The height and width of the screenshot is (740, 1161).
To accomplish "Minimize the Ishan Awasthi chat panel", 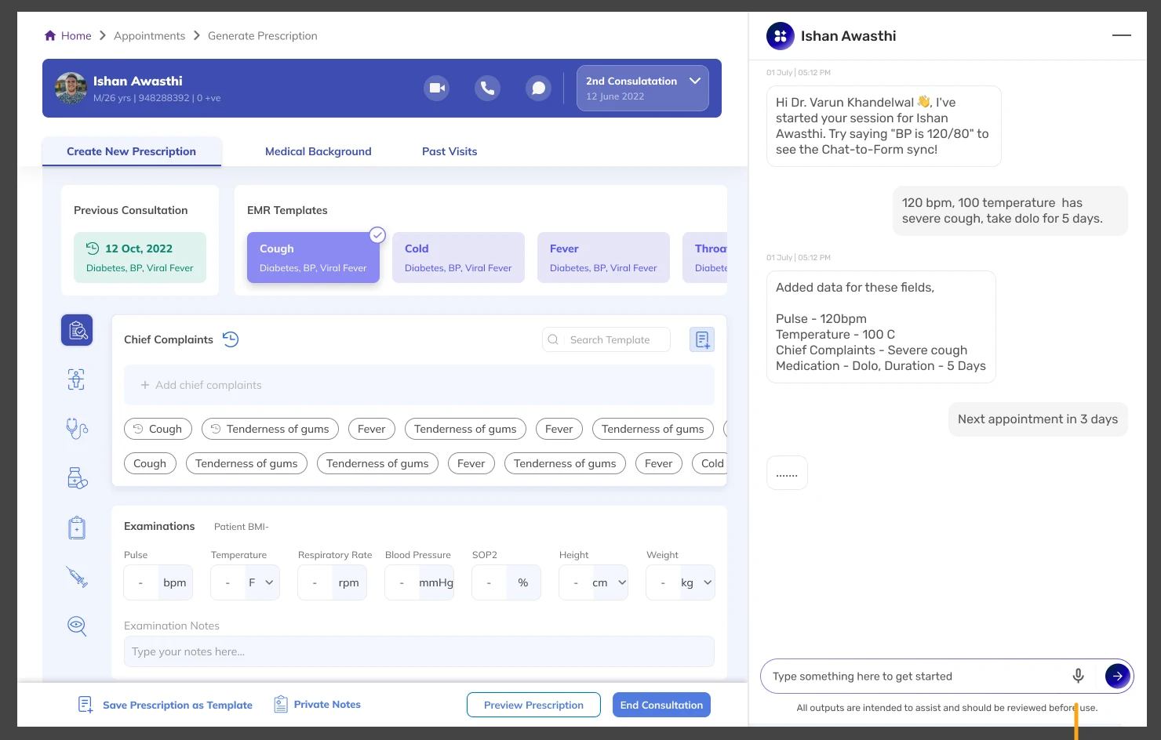I will coord(1122,35).
